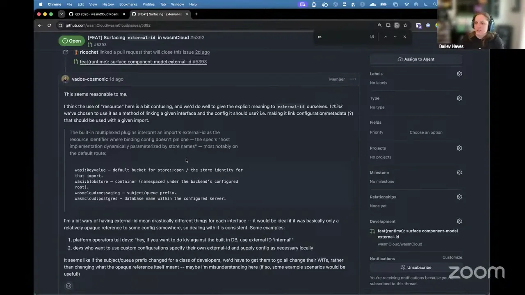The height and width of the screenshot is (295, 525).
Task: Switch to Q3 2026 wasmCloud Roadmap tab
Action: click(x=97, y=14)
